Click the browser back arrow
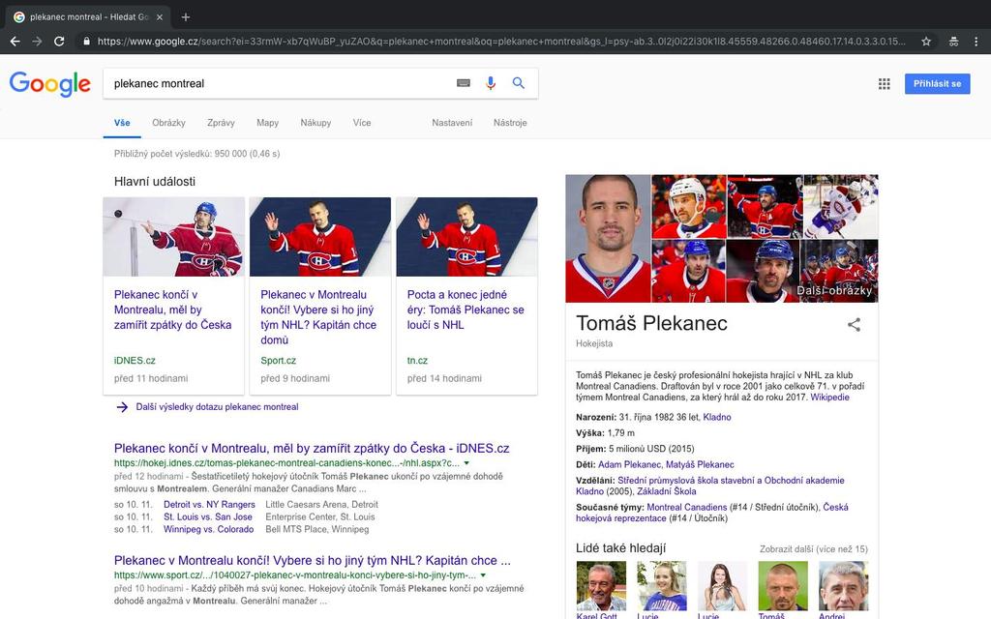The width and height of the screenshot is (991, 619). 15,42
